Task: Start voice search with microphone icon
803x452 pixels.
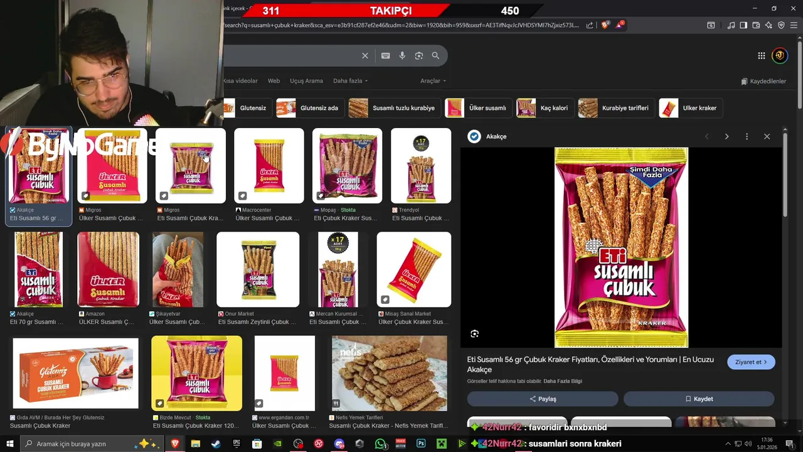Action: 402,56
